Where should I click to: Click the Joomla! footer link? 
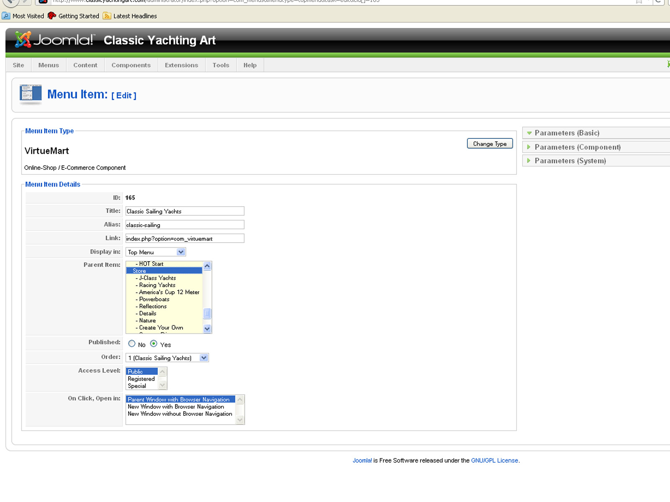click(x=362, y=460)
